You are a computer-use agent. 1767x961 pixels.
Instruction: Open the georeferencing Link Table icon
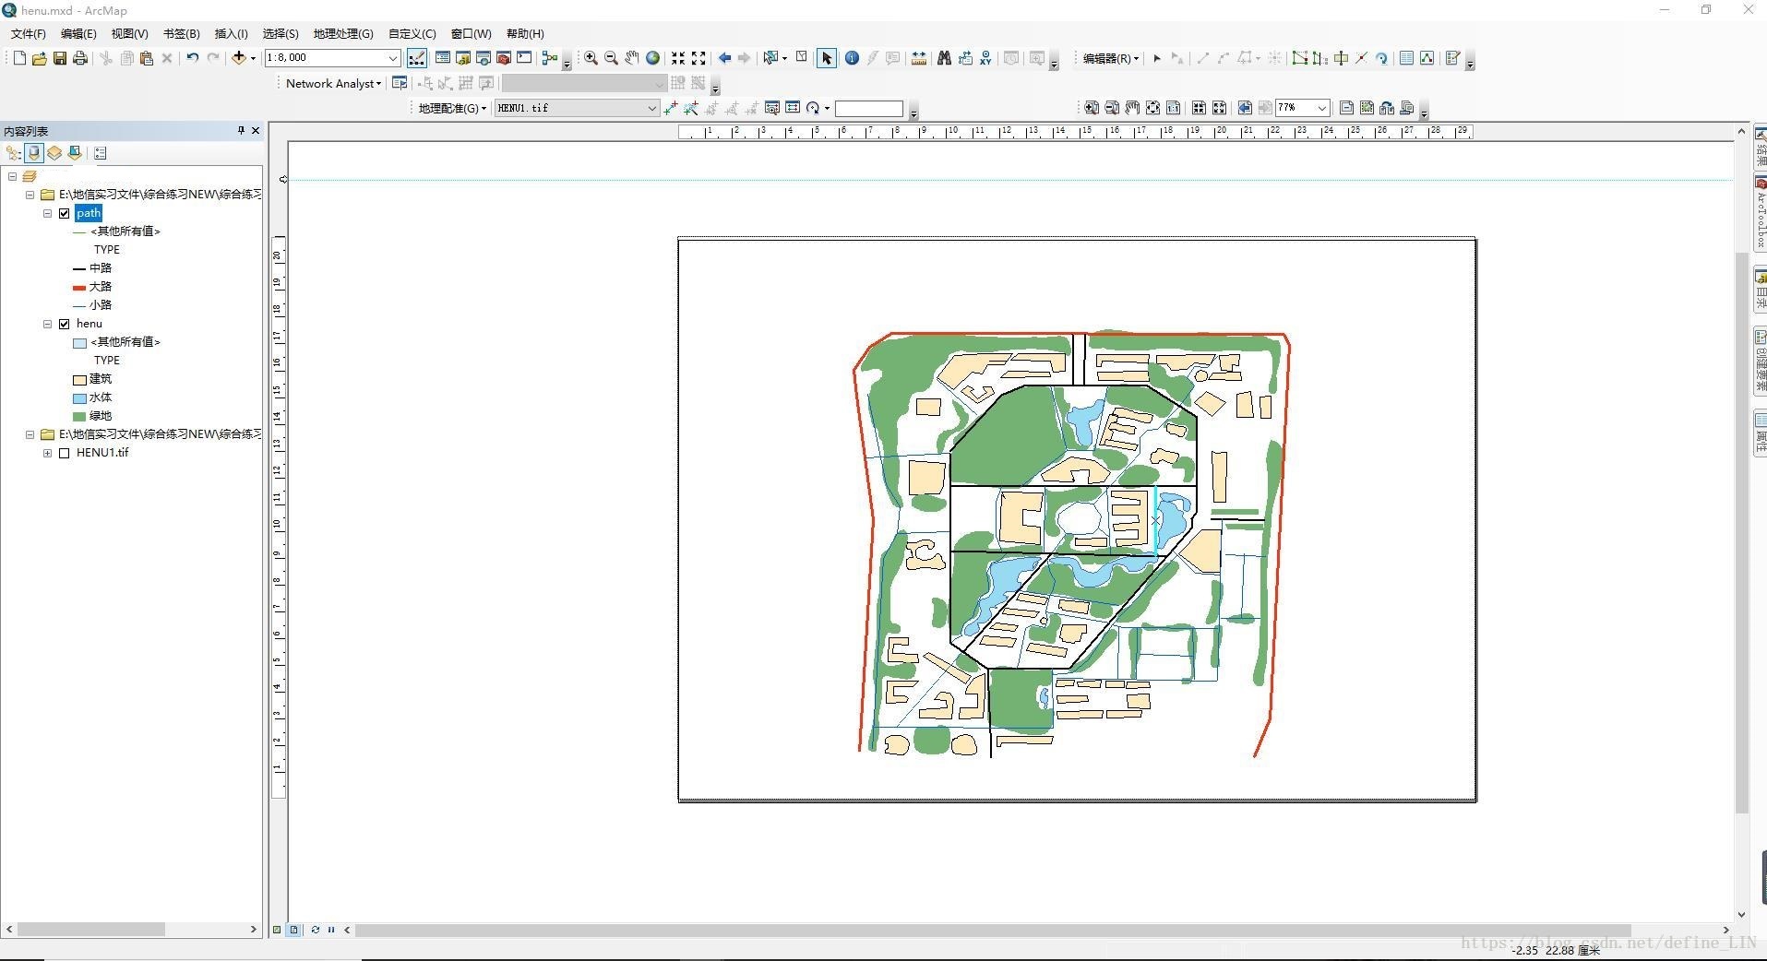pos(793,108)
